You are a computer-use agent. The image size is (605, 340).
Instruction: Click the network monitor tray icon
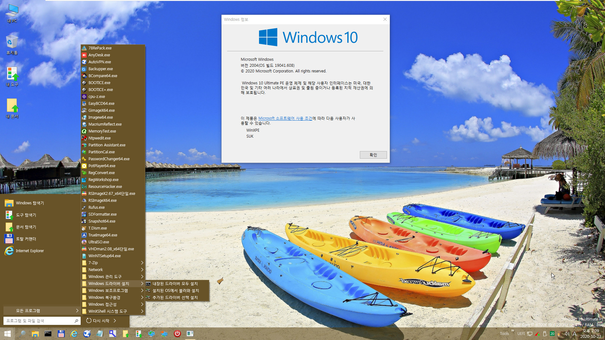(x=530, y=334)
